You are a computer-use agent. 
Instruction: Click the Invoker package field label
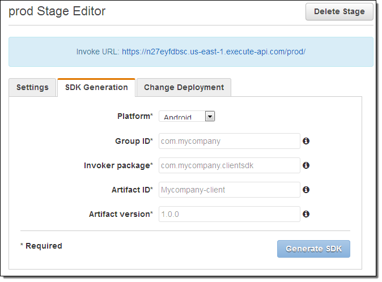click(118, 165)
